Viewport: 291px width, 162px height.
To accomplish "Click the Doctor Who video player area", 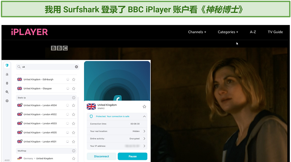I will [x=219, y=104].
